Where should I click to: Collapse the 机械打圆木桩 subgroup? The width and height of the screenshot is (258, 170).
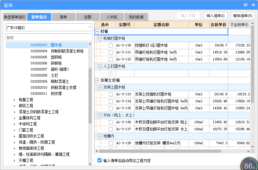point(100,39)
